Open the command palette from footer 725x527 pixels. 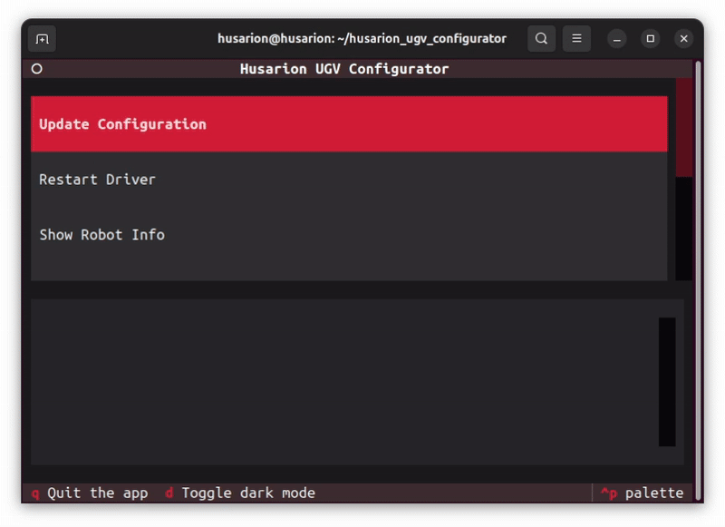pyautogui.click(x=642, y=493)
